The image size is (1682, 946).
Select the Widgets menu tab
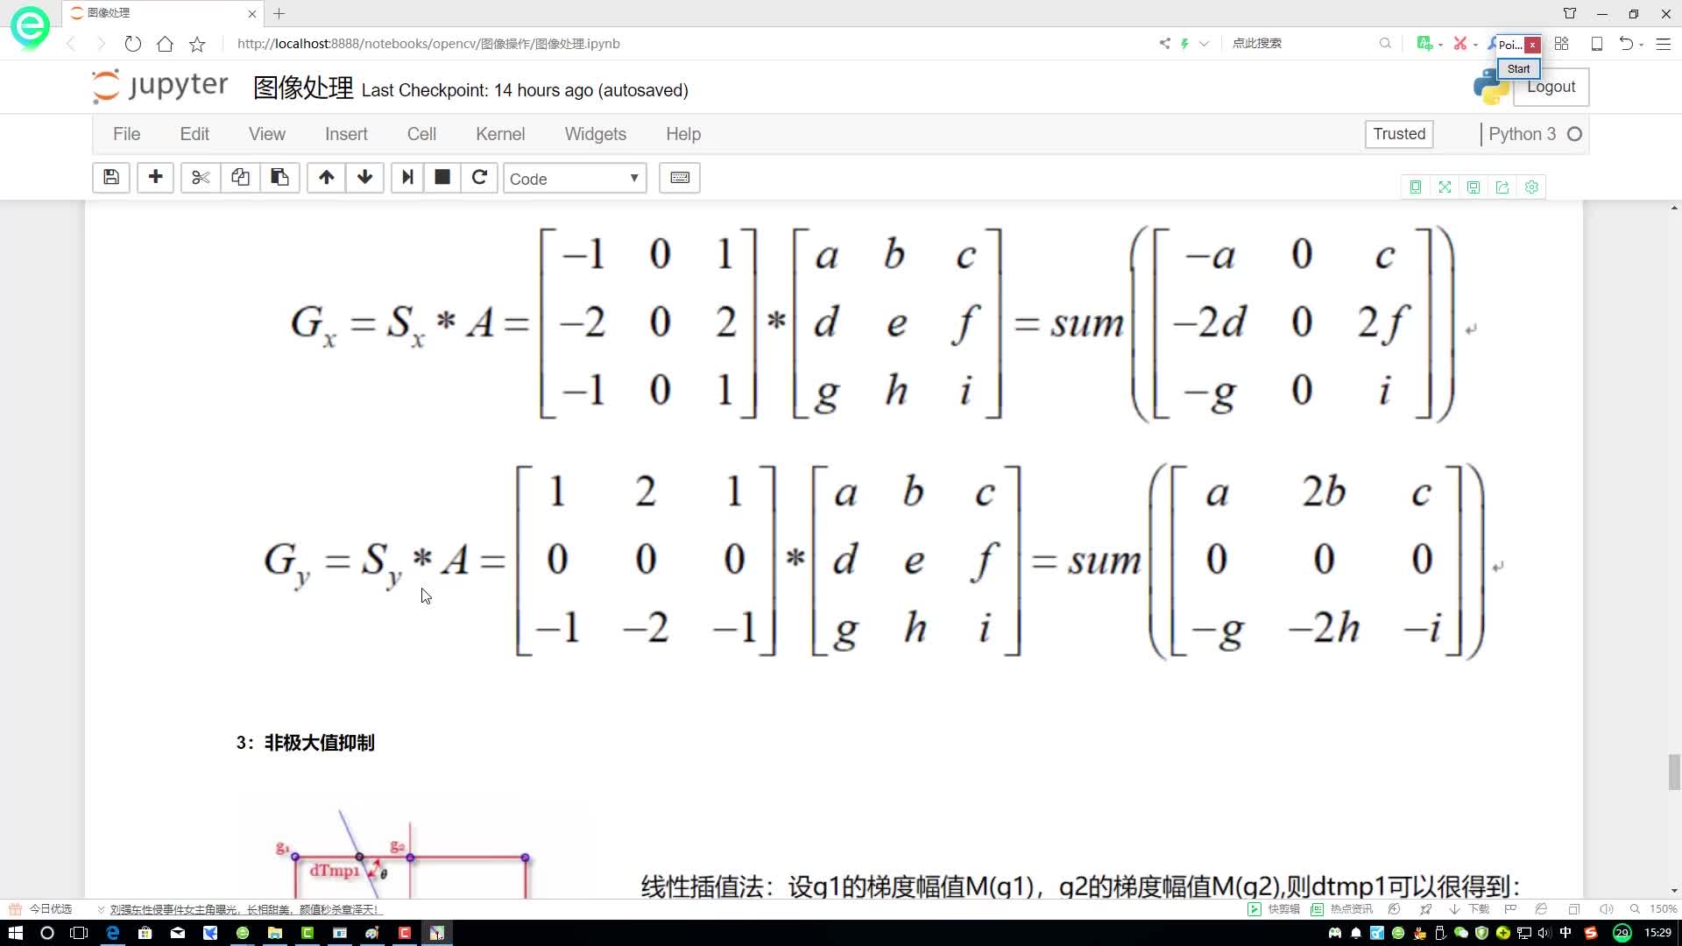(596, 133)
